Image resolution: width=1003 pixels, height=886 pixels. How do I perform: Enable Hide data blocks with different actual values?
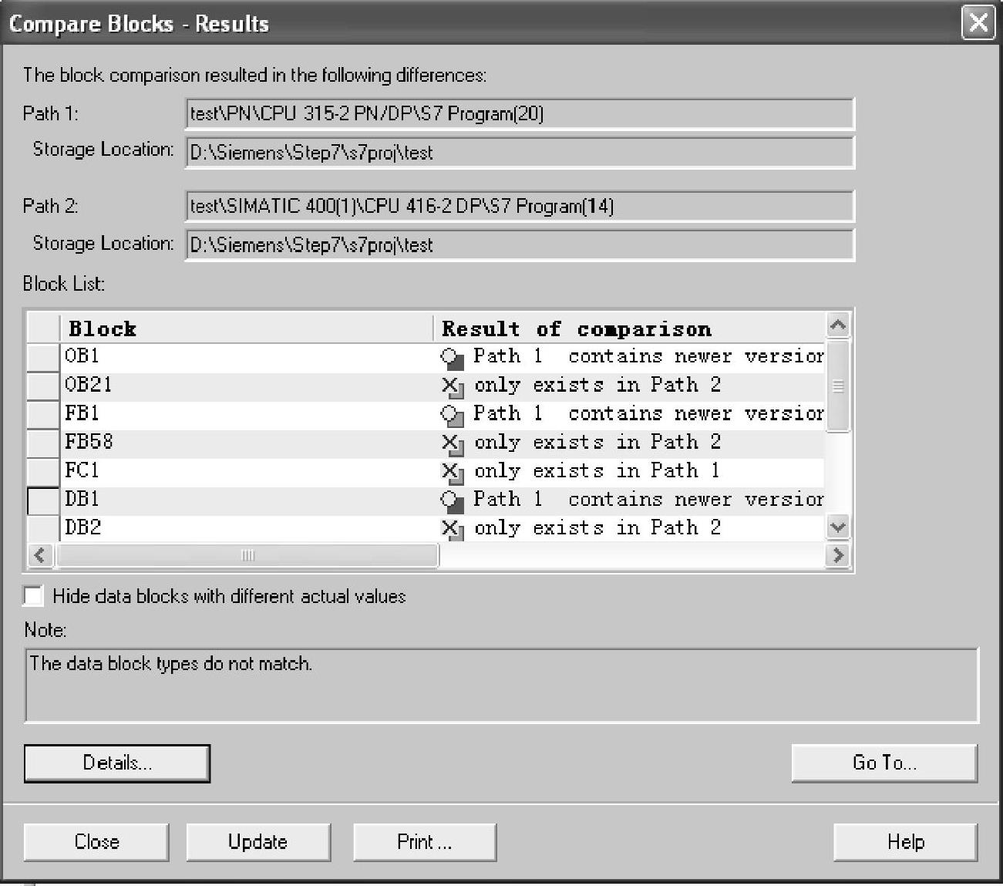tap(33, 596)
